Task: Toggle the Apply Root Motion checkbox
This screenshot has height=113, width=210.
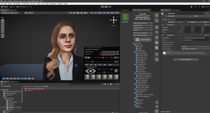Action: [x=182, y=42]
